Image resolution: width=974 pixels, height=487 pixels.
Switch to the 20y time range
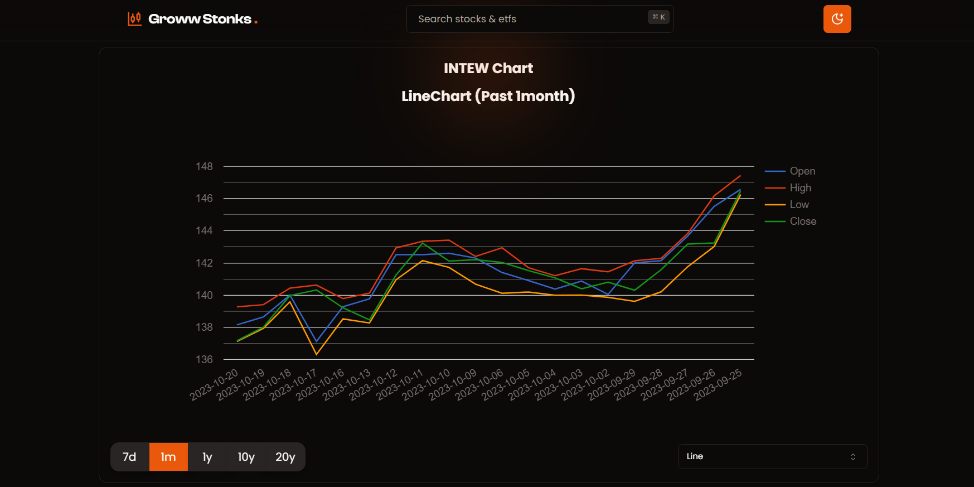[x=285, y=457]
